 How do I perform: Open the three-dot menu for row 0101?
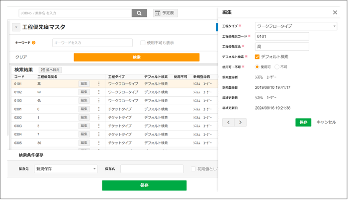[x=98, y=84]
